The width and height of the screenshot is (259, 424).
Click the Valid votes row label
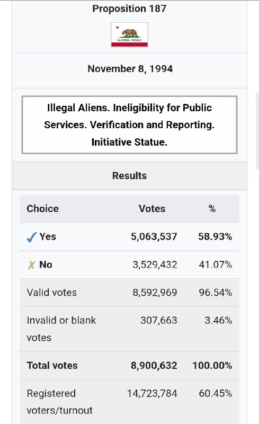pos(51,293)
